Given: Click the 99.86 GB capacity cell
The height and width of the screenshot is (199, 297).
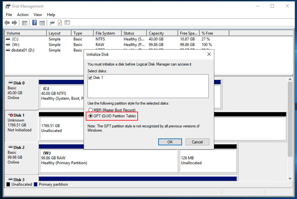Looking at the screenshot, I should click(156, 45).
